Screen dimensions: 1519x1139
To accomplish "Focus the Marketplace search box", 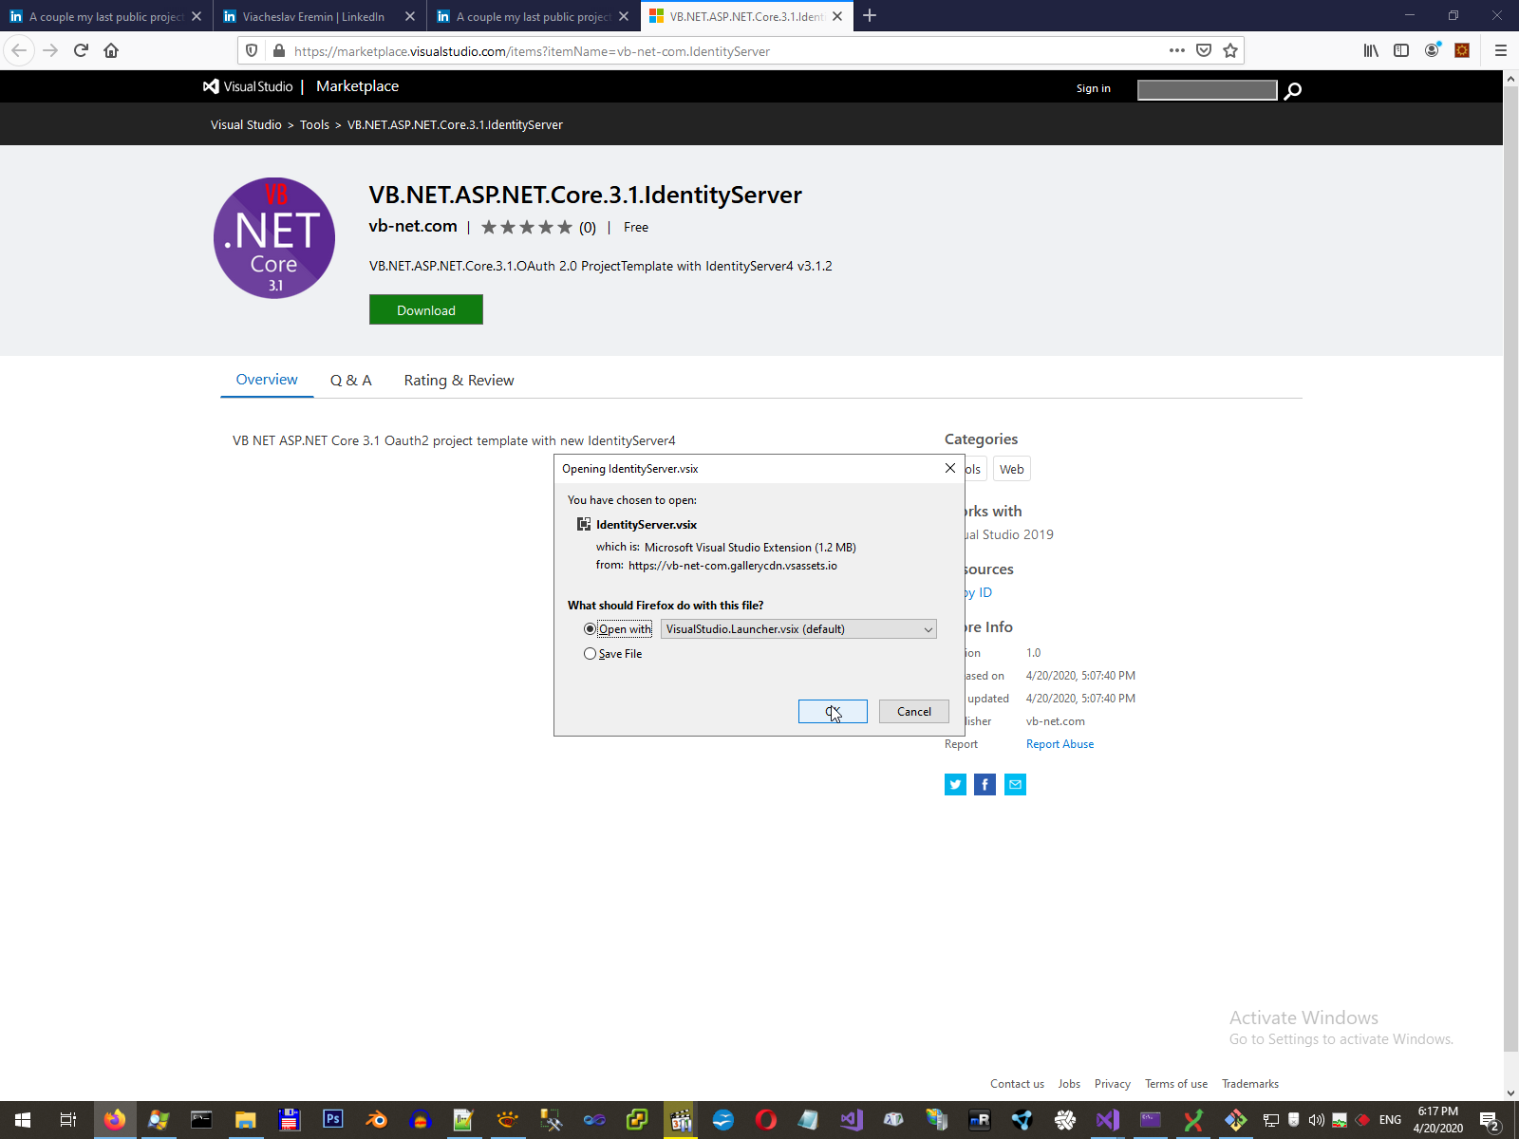I will point(1207,89).
